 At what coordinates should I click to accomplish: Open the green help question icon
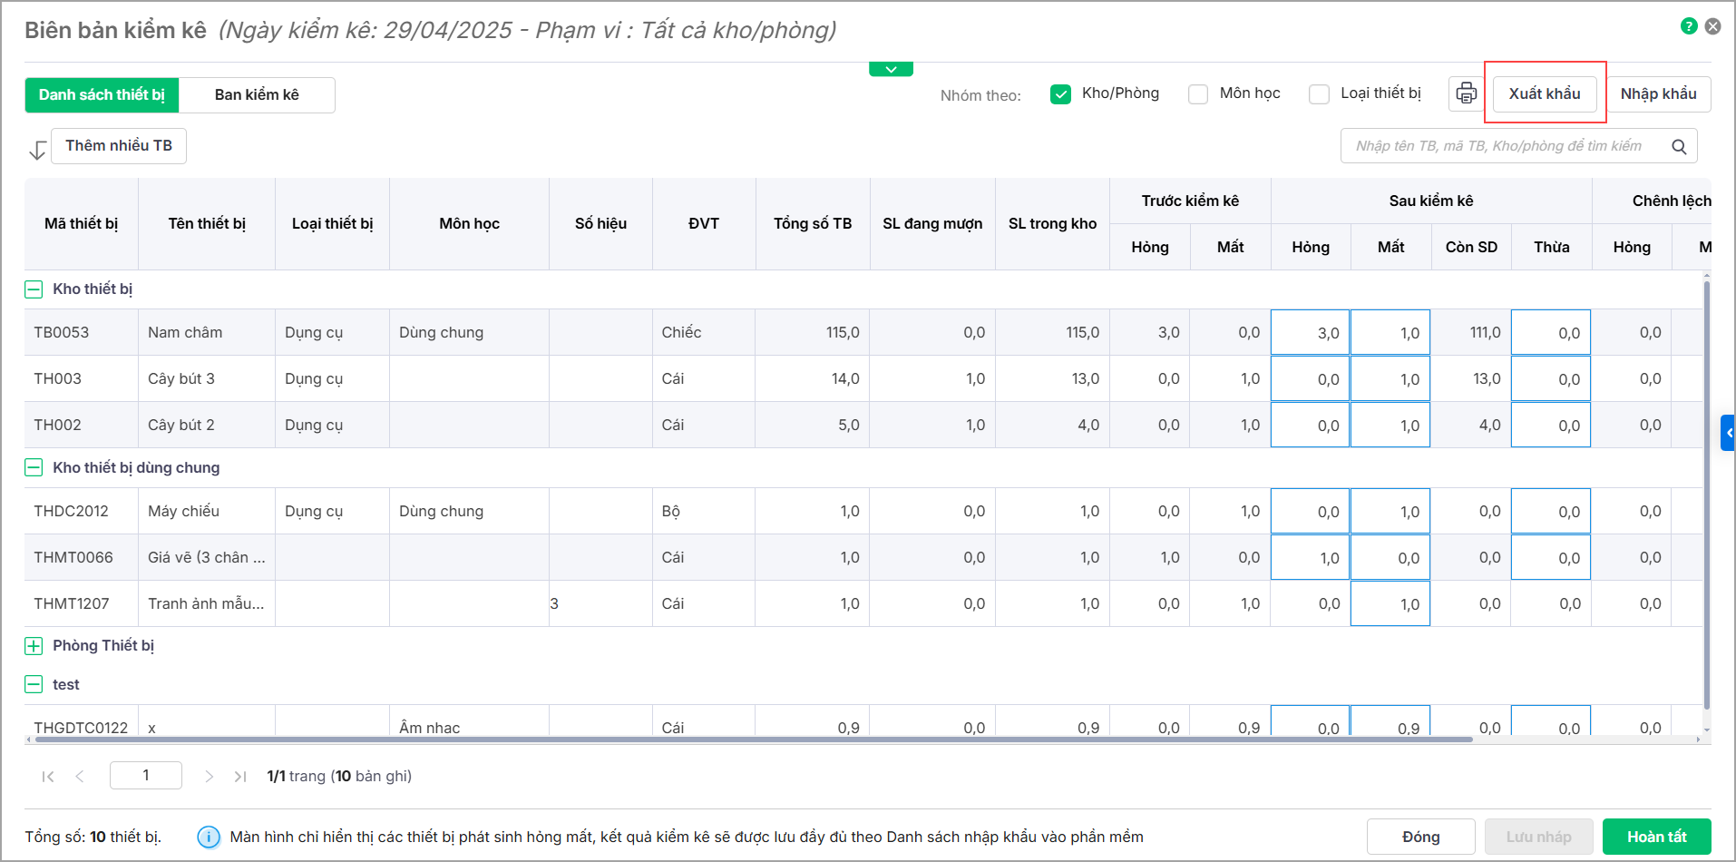click(x=1688, y=26)
